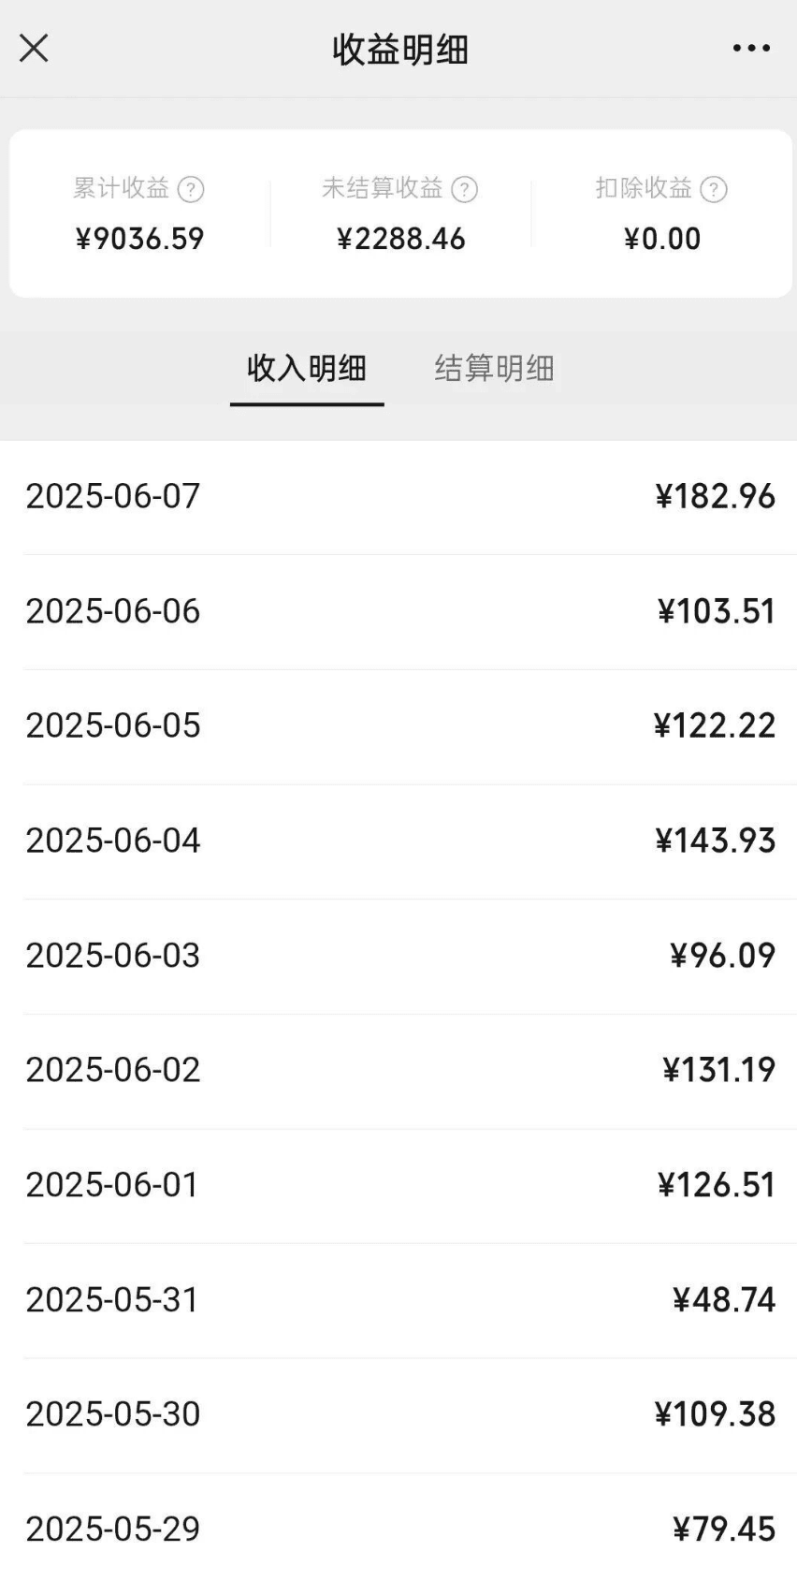This screenshot has height=1581, width=797.
Task: Tap the 2025-06-02 income row
Action: (398, 1070)
